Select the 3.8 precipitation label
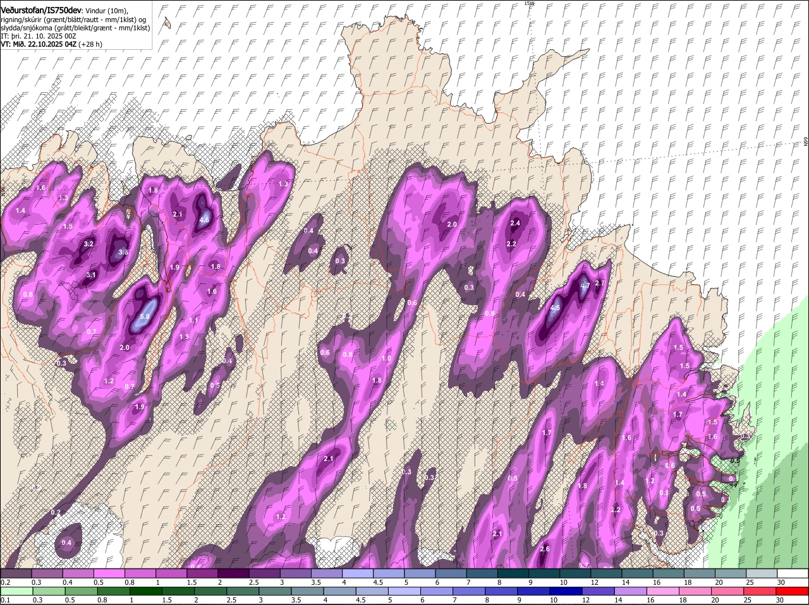Image resolution: width=809 pixels, height=605 pixels. [123, 252]
